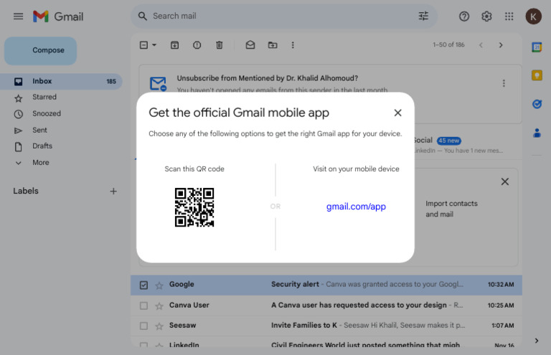The height and width of the screenshot is (355, 551).
Task: Go to older messages page
Action: [x=501, y=45]
